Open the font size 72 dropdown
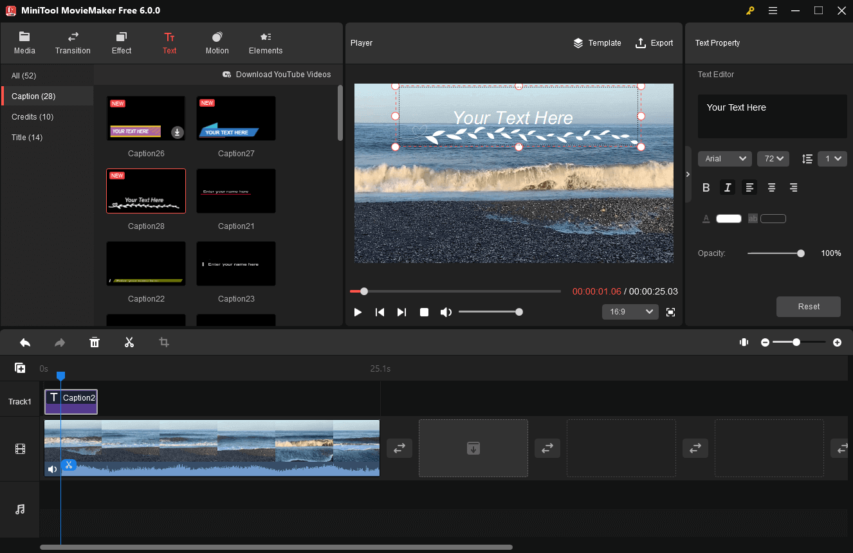 (x=773, y=159)
